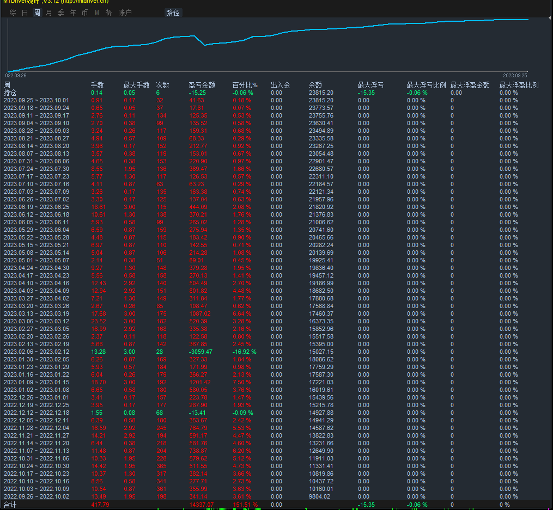Open the M tab
The image size is (553, 510).
click(x=96, y=13)
